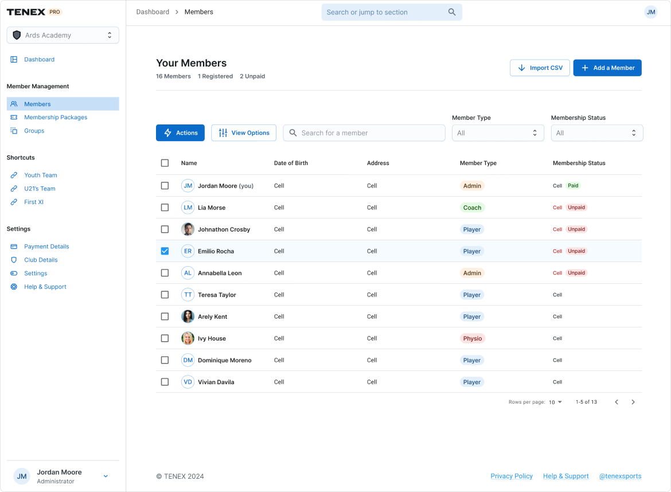Image resolution: width=671 pixels, height=492 pixels.
Task: Select Teresa Taylor's row checkbox
Action: coord(165,295)
